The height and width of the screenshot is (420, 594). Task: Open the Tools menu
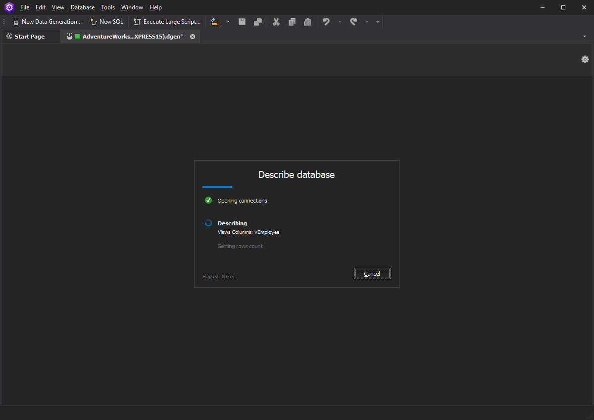point(107,7)
